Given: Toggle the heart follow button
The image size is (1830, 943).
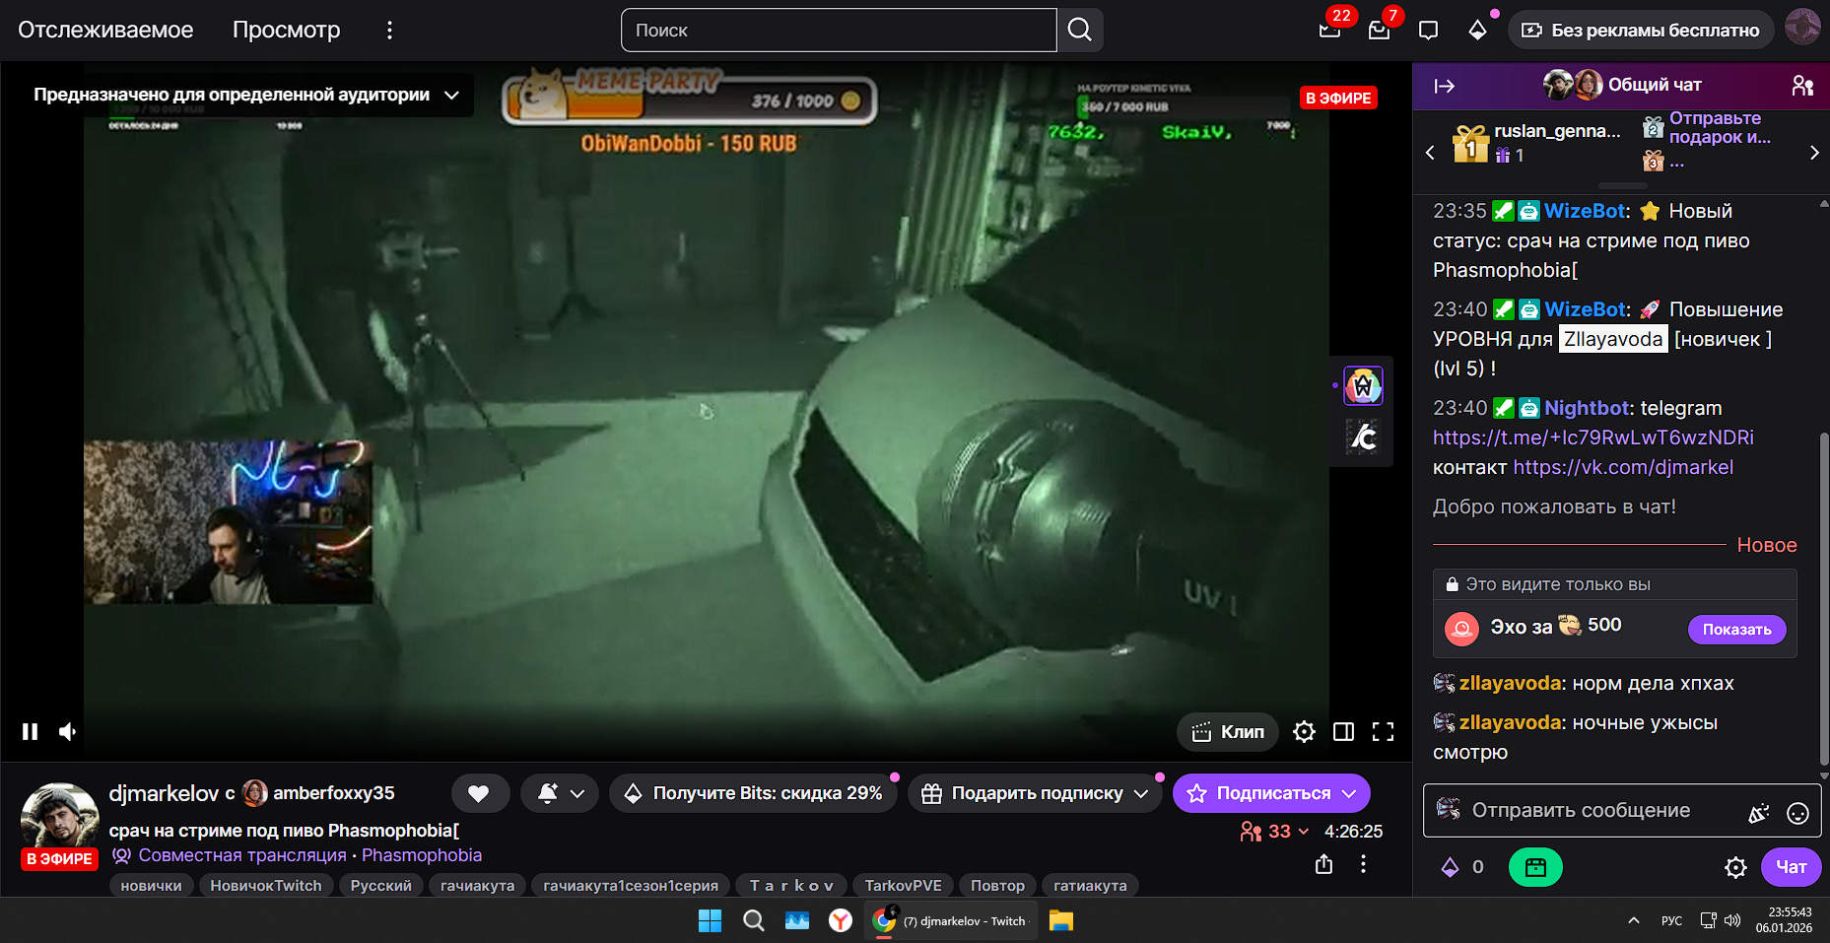Looking at the screenshot, I should (480, 793).
